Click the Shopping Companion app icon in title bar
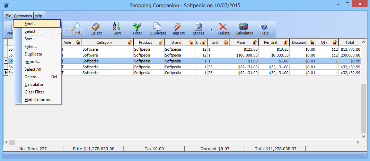 pyautogui.click(x=6, y=5)
